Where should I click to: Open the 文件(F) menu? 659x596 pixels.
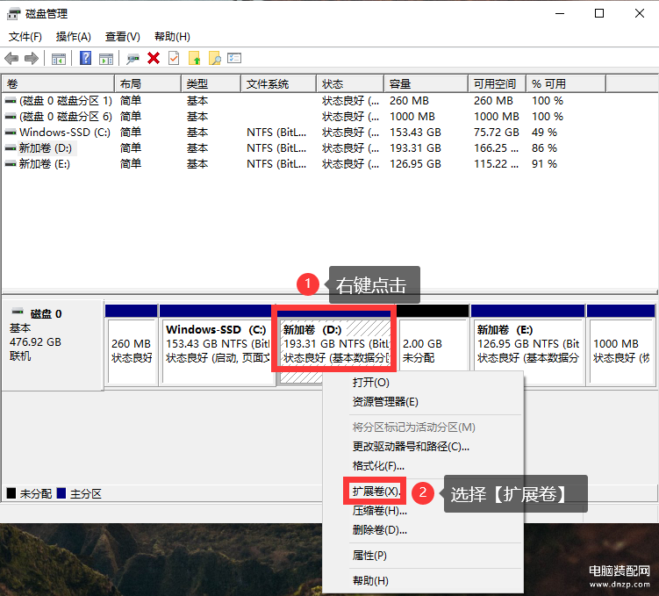coord(25,36)
